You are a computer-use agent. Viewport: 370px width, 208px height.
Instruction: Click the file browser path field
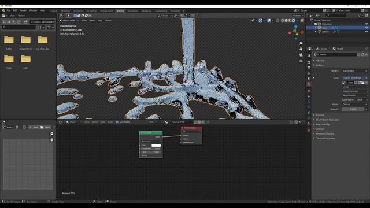[42, 22]
